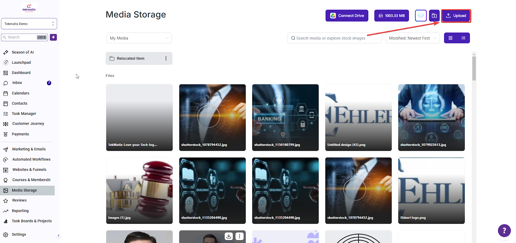
Task: Click the Contacts icon
Action: tap(5, 104)
